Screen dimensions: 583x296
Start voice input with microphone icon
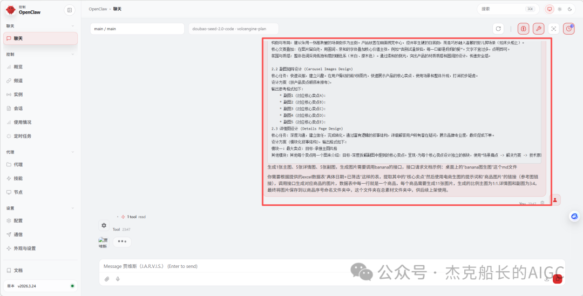click(118, 279)
